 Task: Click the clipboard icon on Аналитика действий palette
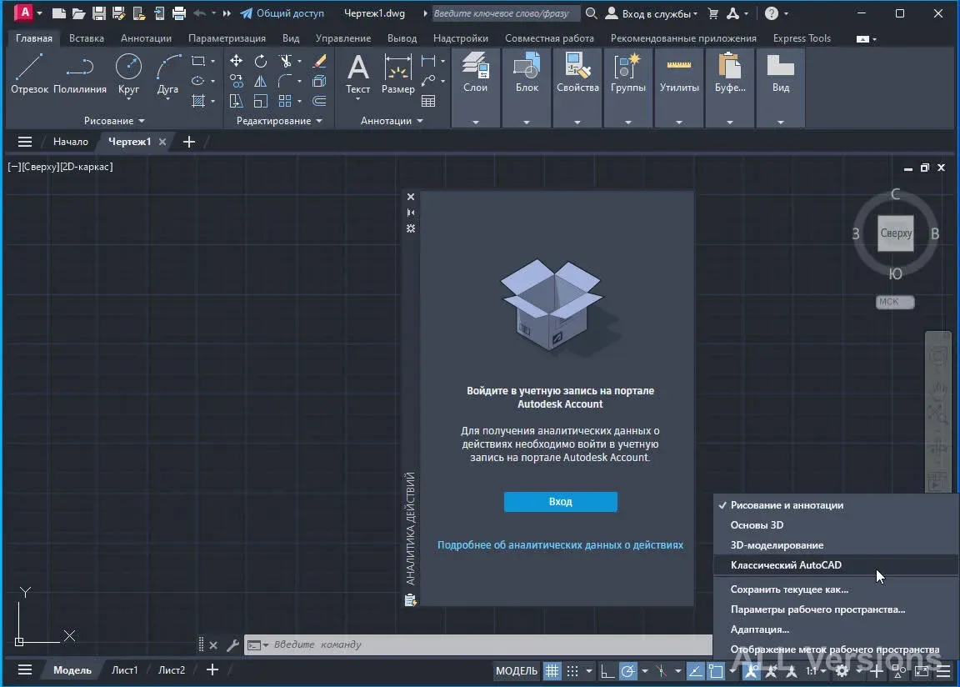(411, 600)
